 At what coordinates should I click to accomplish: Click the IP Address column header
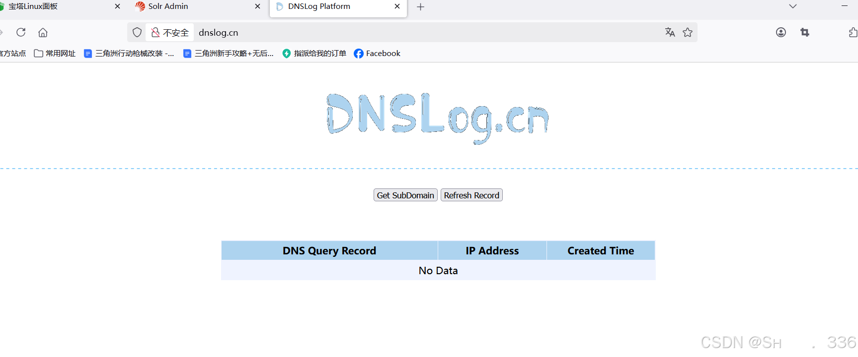pos(492,250)
